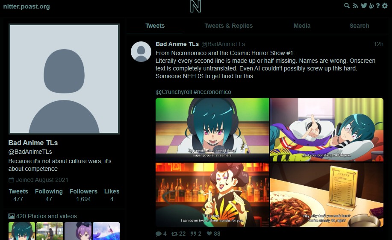
Task: Enlarge the large profile avatar image
Action: tap(64, 79)
